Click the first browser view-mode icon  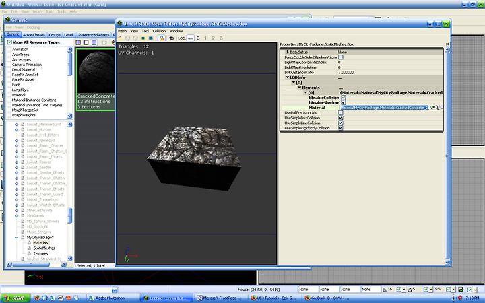(78, 42)
